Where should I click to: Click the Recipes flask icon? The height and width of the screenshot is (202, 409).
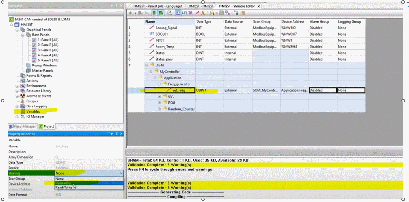(x=23, y=101)
